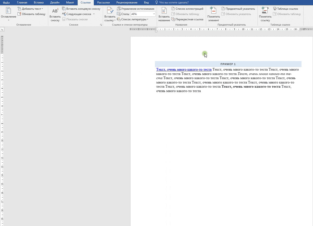Viewport: 313px width, 226px height.
Task: Click Вставить название caption icon
Action: (164, 11)
